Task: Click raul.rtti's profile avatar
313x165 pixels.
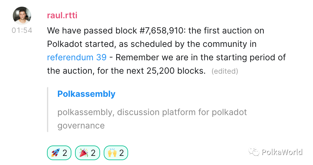Action: pos(22,16)
